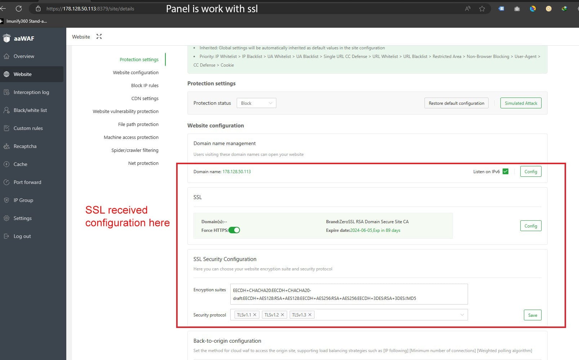The height and width of the screenshot is (360, 579).
Task: Click the fullscreen expand icon beside Website
Action: pos(99,36)
